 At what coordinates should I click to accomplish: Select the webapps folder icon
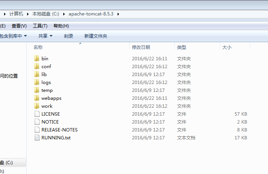pyautogui.click(x=37, y=98)
